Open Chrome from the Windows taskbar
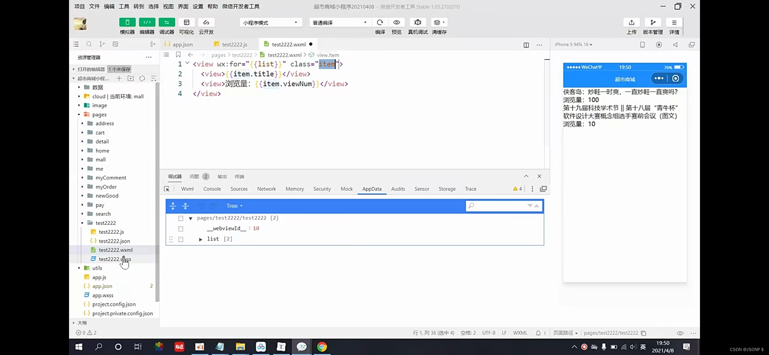The width and height of the screenshot is (769, 355). pyautogui.click(x=322, y=347)
